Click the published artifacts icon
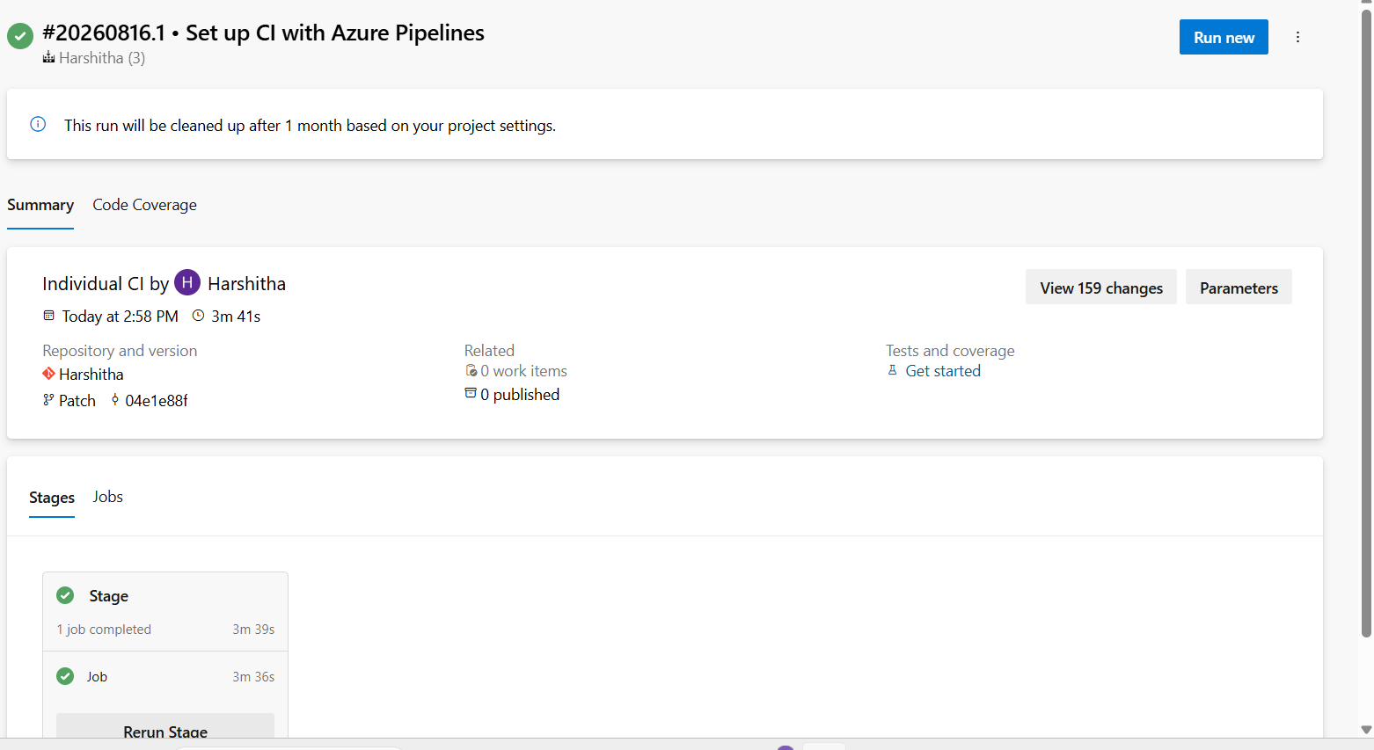The image size is (1374, 750). [471, 393]
